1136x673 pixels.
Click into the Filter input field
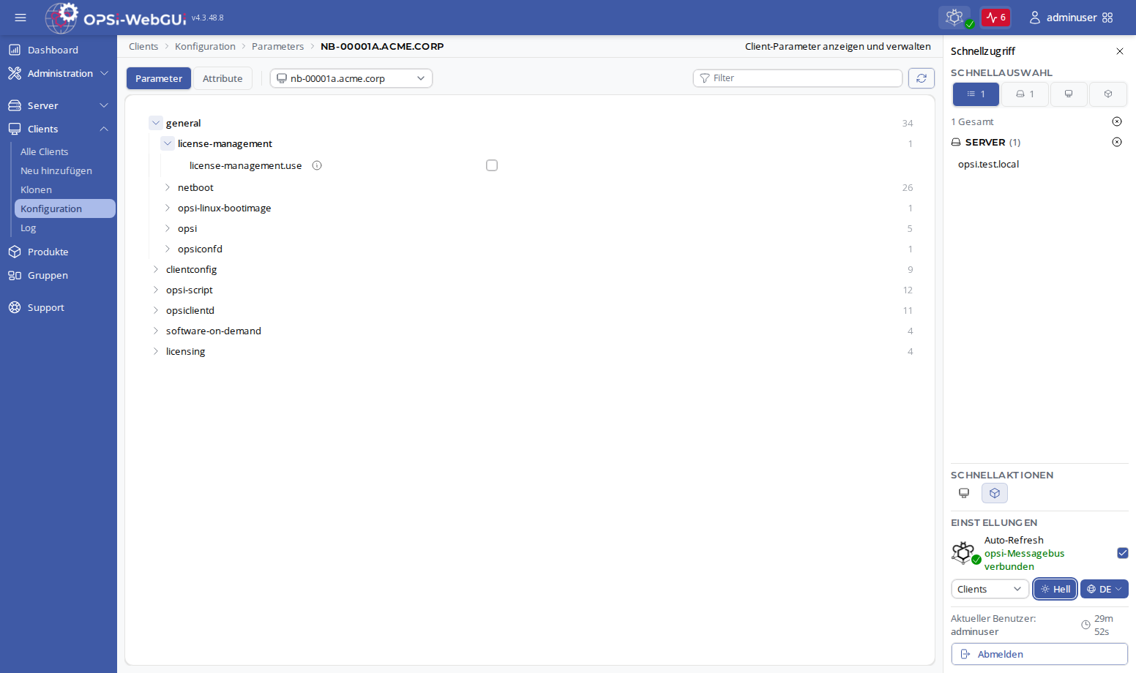798,78
